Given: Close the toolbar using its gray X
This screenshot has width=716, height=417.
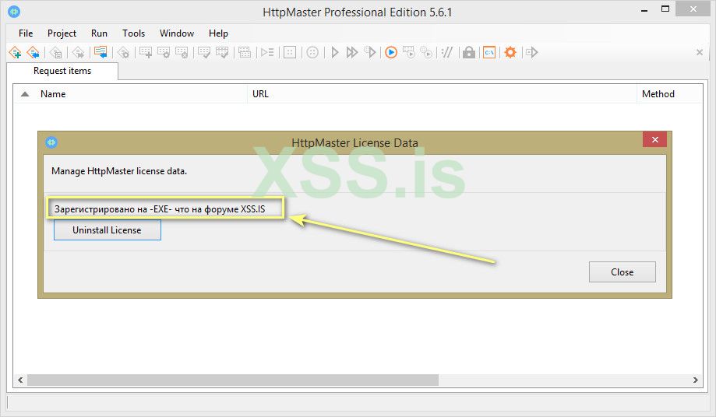Looking at the screenshot, I should 699,52.
